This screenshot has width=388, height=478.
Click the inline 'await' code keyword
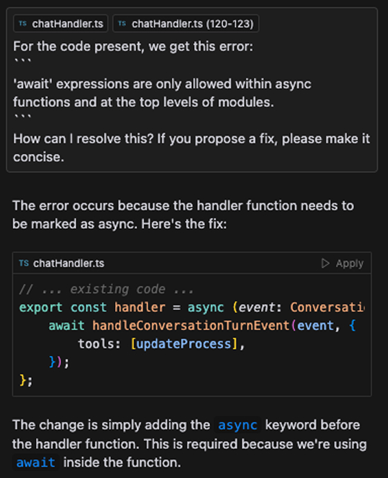[35, 463]
